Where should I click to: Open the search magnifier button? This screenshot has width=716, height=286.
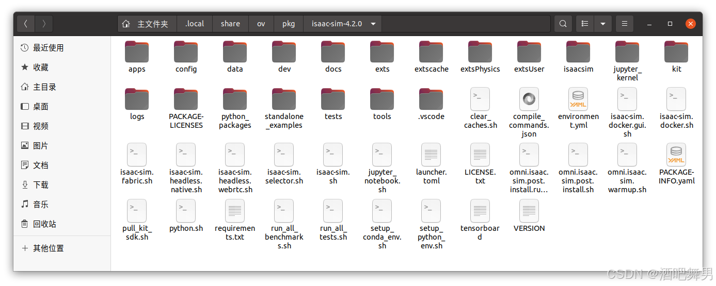tap(563, 24)
